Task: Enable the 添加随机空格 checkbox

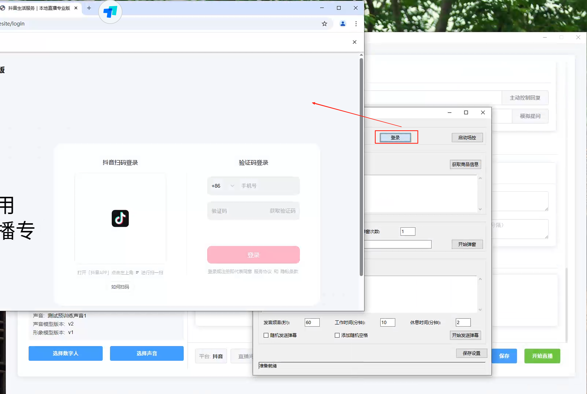Action: (x=337, y=335)
